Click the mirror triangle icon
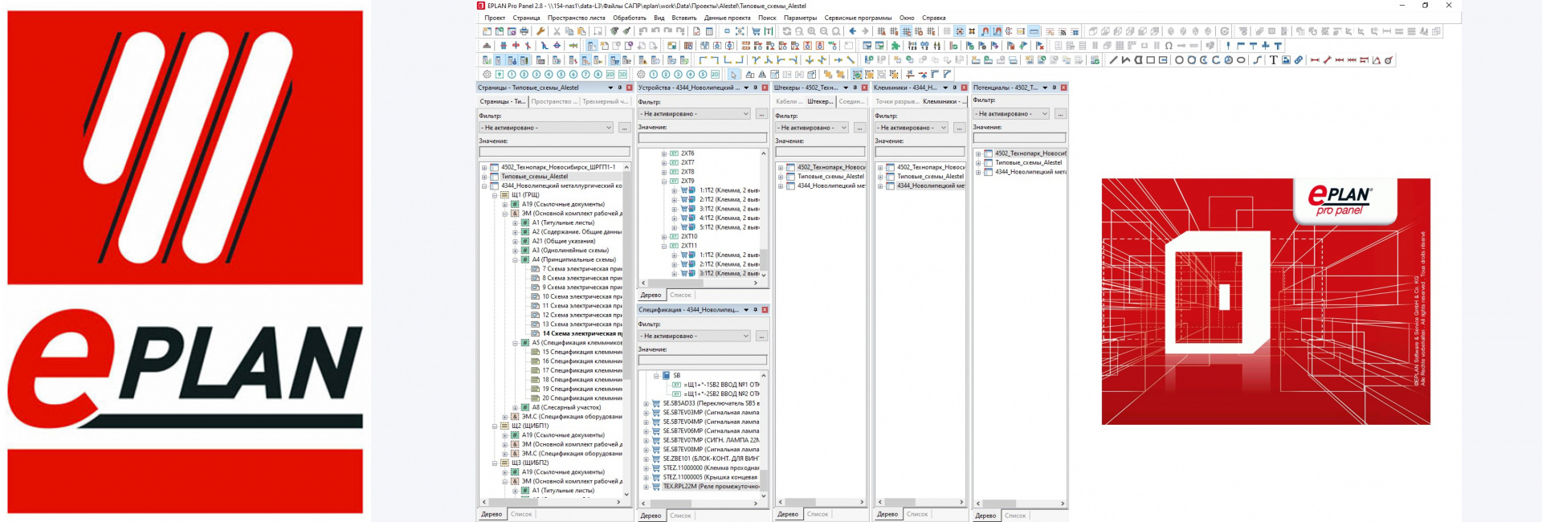Screen dimensions: 1542x522 tap(762, 75)
